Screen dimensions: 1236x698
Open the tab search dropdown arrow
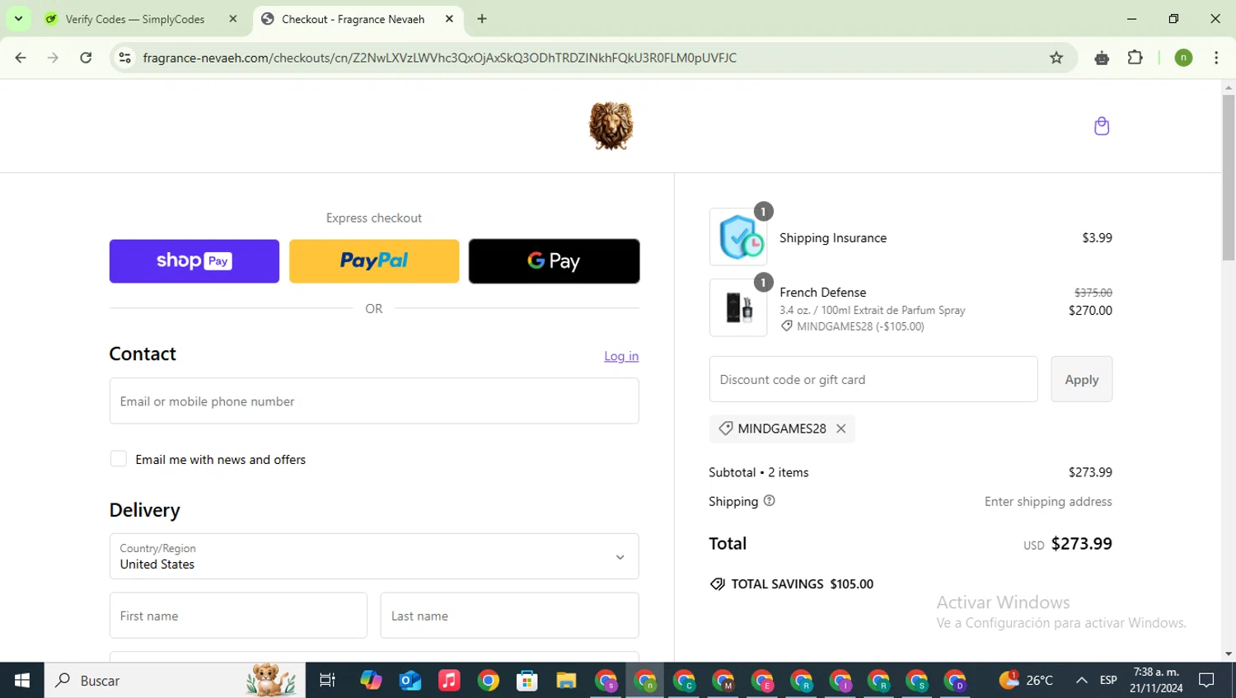click(18, 18)
